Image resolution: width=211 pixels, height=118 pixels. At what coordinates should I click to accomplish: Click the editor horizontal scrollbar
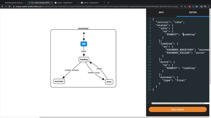178,103
